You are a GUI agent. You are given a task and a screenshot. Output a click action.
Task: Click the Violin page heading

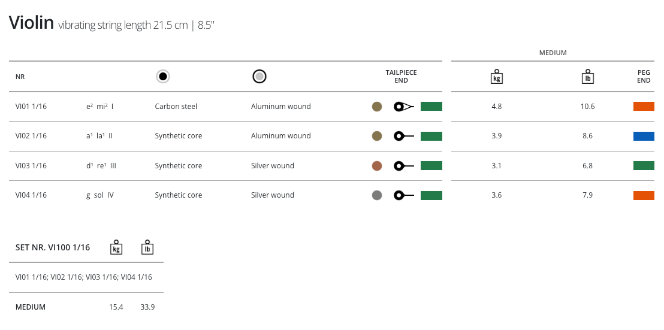coord(31,23)
